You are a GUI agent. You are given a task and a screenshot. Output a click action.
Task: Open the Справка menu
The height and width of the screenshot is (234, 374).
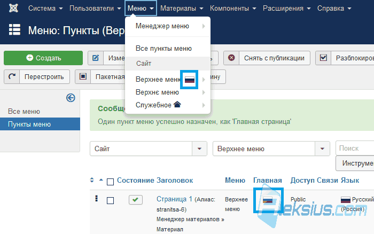tap(334, 9)
